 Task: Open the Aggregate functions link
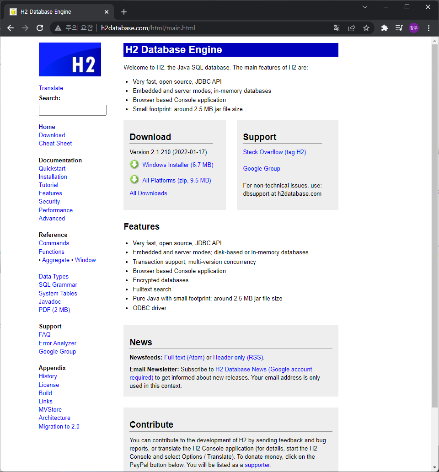point(56,260)
